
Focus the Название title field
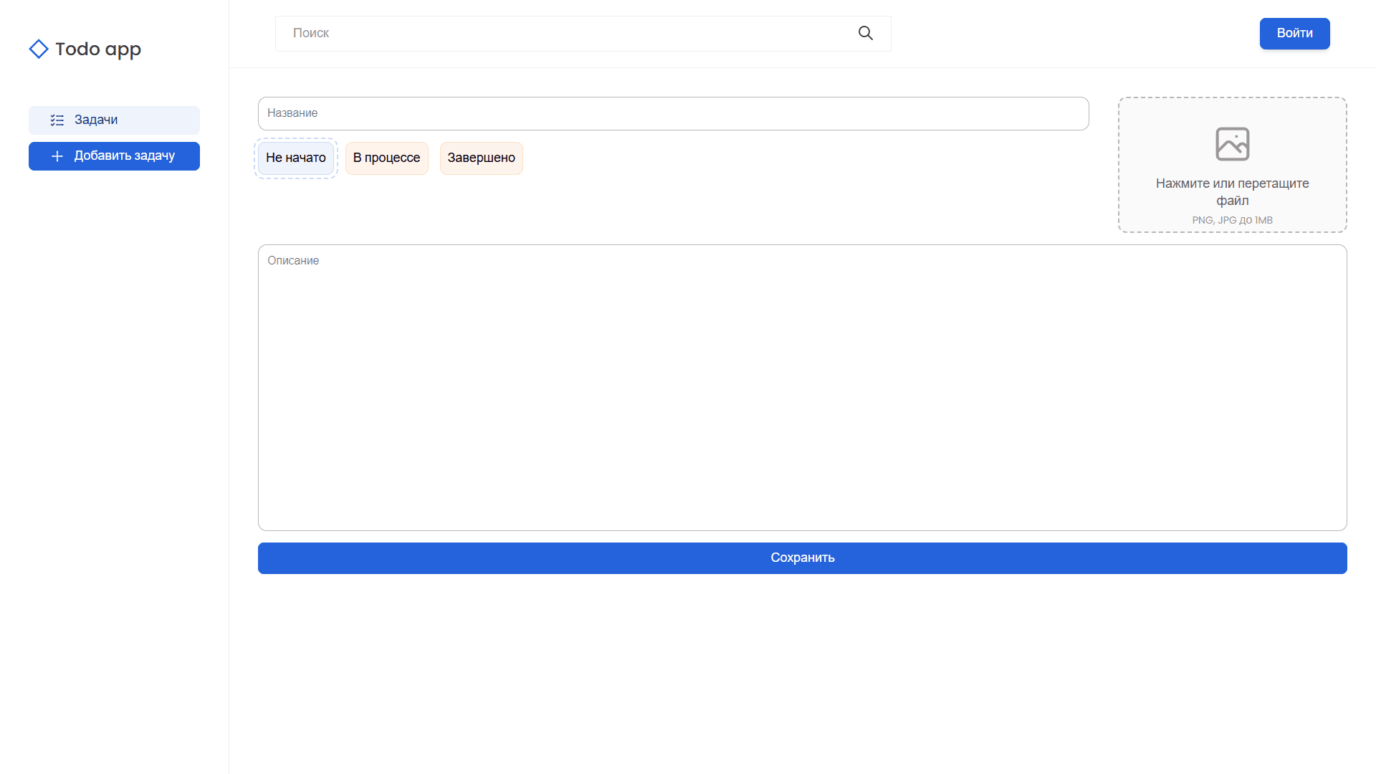674,113
